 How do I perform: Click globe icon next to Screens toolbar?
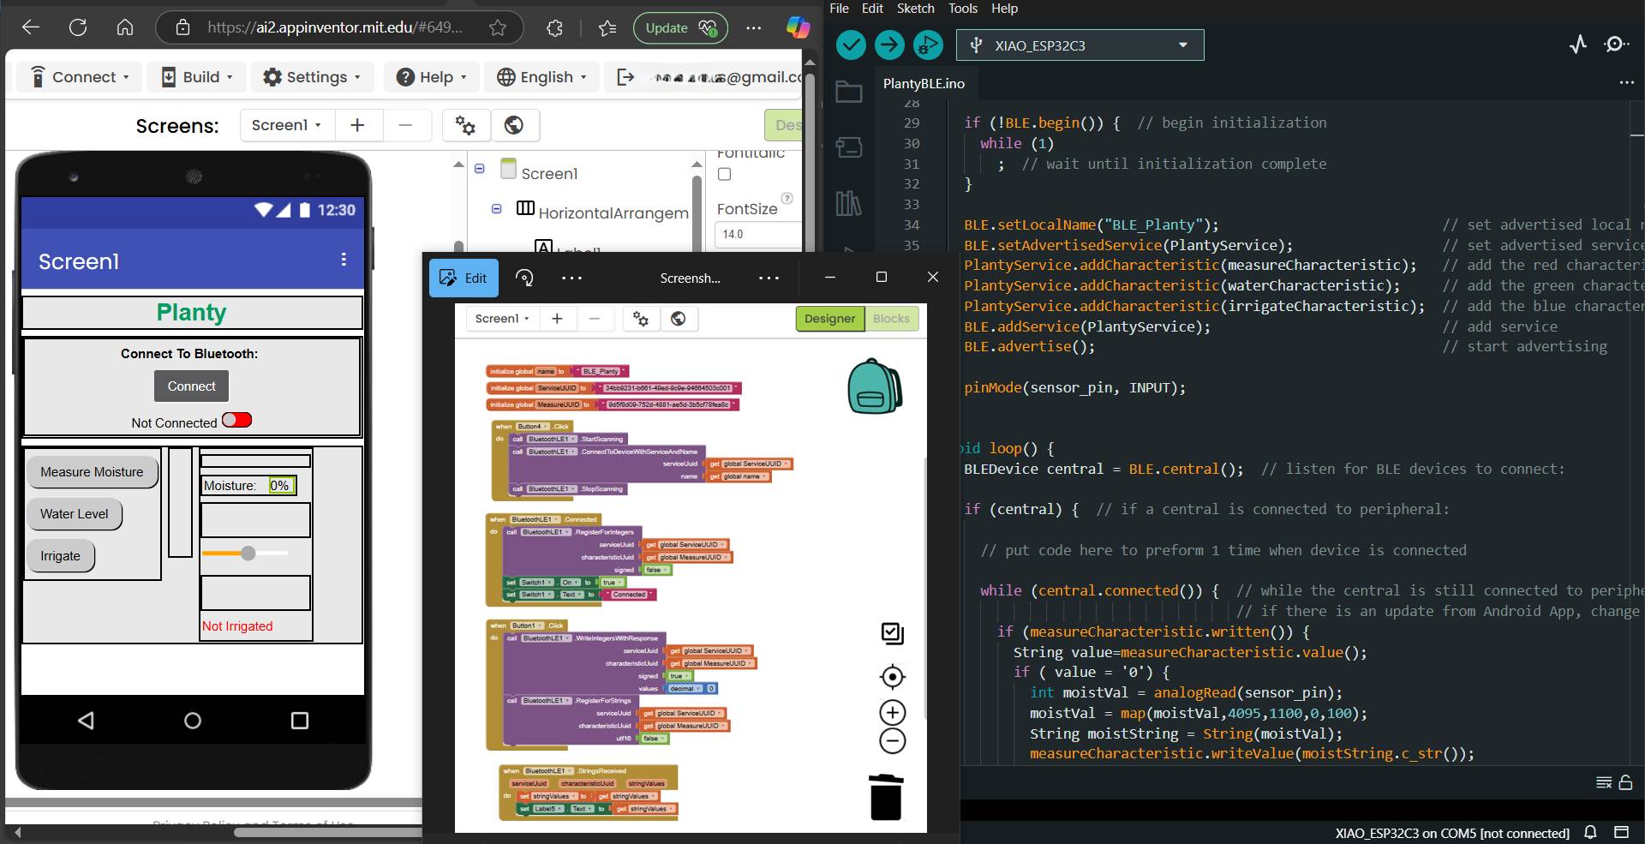tap(514, 125)
